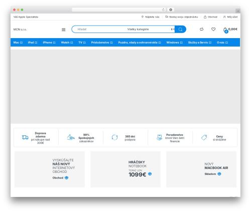
Task: Click the location pin icon near Nájdete nás
Action: pyautogui.click(x=143, y=17)
